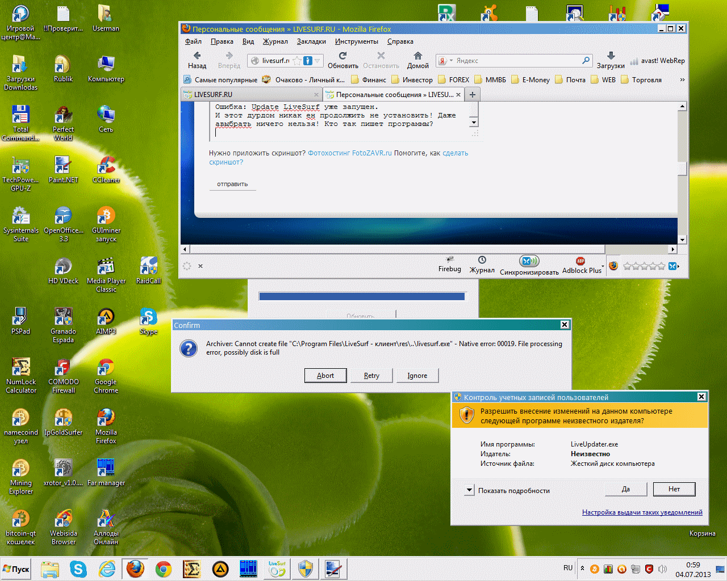Open the Самые популярные bookmark
This screenshot has height=581, width=727.
pos(220,80)
